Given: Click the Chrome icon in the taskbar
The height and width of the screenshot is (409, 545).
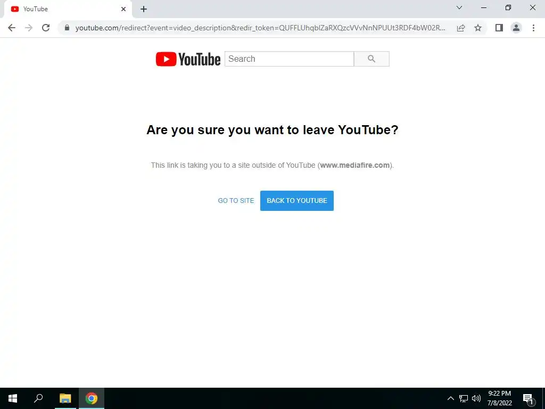Looking at the screenshot, I should click(92, 398).
